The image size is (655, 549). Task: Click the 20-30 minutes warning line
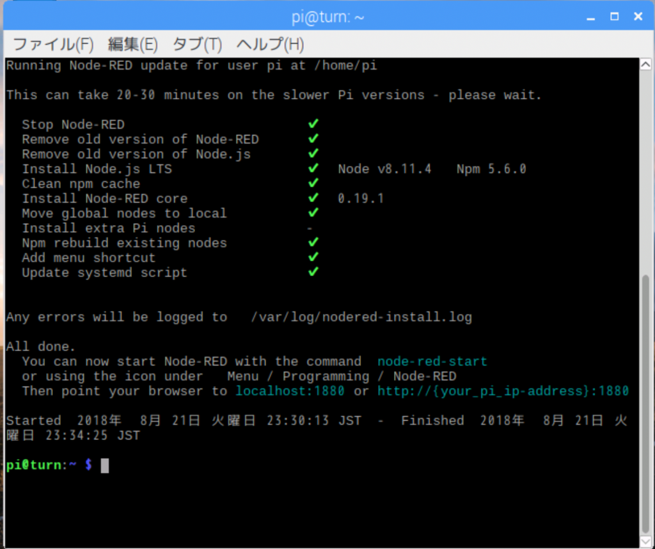coord(274,95)
